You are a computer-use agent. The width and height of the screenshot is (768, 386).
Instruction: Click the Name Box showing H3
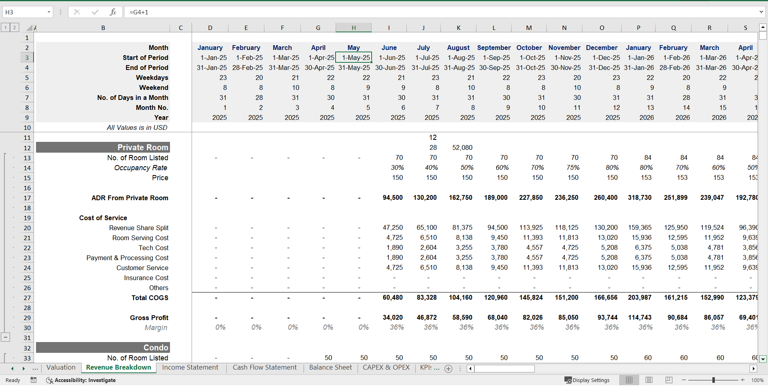coord(25,12)
